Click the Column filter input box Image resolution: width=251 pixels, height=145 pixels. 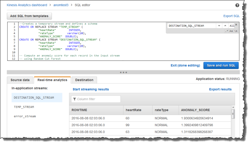(96, 99)
